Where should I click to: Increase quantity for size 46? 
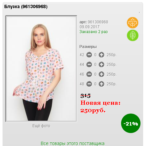point(101,74)
